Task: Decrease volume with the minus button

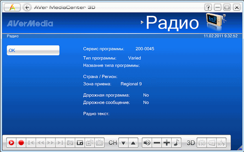Action: 157,143
